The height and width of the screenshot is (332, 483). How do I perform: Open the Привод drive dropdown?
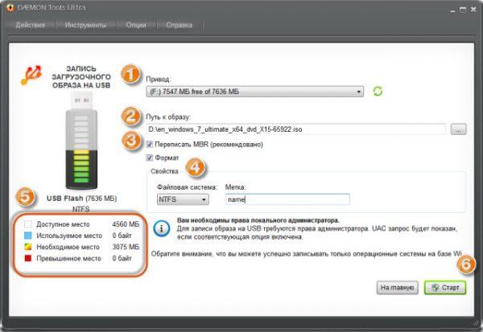(x=254, y=92)
